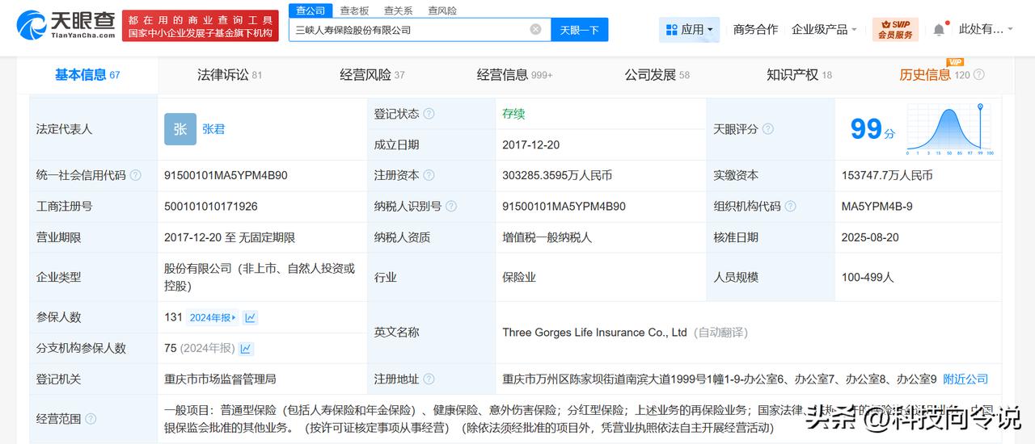Viewport: 1035px width, 444px height.
Task: Select 登记机关 value 重庆市市场监督管理局
Action: tap(220, 379)
